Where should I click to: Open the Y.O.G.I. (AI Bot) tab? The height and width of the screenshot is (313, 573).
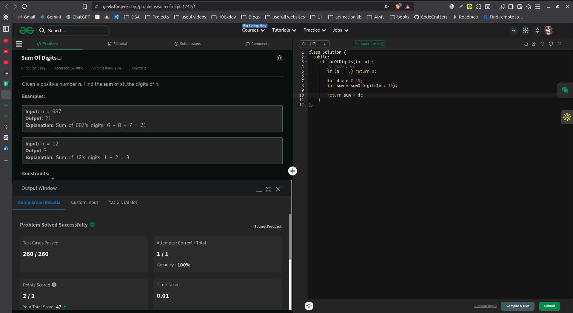pyautogui.click(x=124, y=202)
